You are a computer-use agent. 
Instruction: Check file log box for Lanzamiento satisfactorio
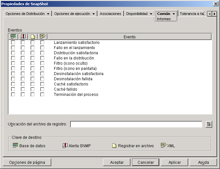[x=32, y=43]
